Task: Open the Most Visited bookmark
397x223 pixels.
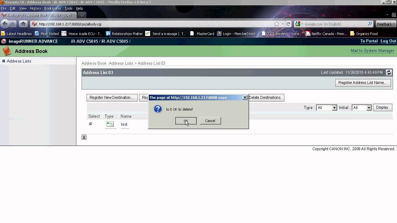Action: pos(47,33)
